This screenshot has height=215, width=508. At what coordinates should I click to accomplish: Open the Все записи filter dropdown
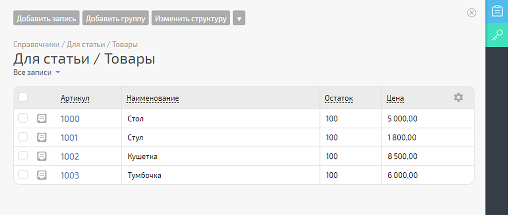click(37, 72)
